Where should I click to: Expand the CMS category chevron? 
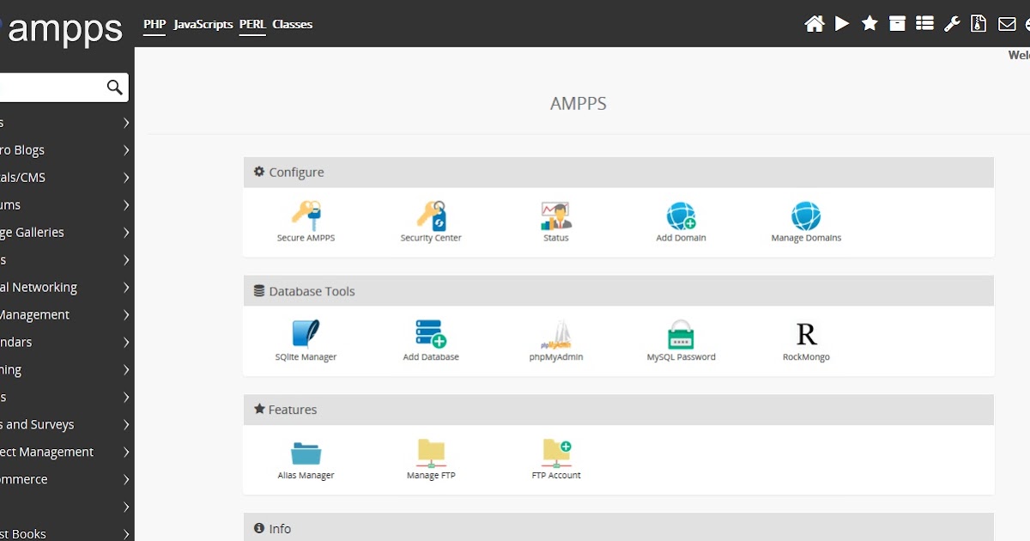tap(126, 178)
